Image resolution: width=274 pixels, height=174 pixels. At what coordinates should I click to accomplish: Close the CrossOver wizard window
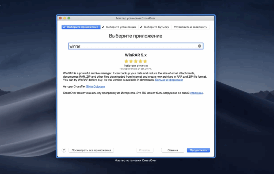(x=60, y=18)
